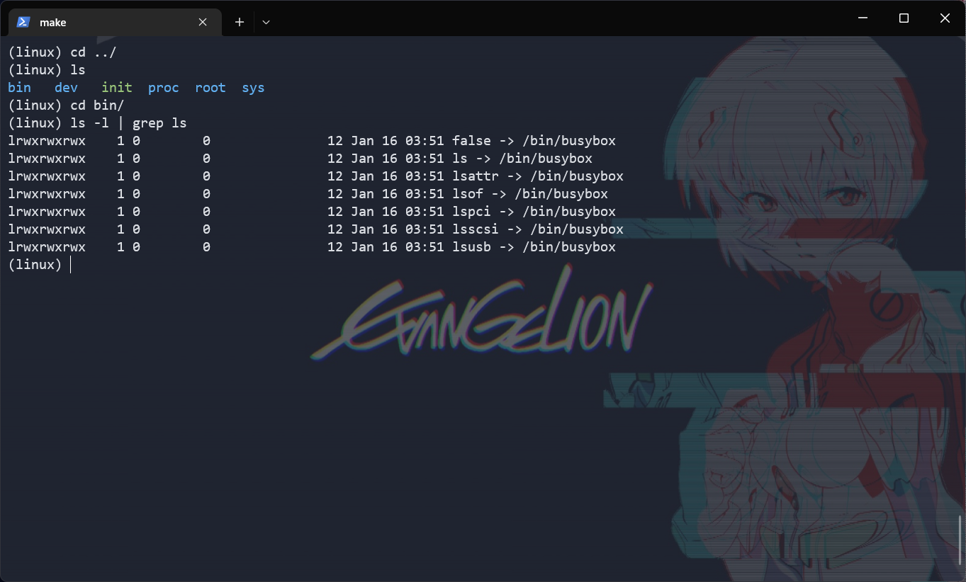Click the 'root' directory name
This screenshot has width=966, height=582.
pyautogui.click(x=210, y=88)
